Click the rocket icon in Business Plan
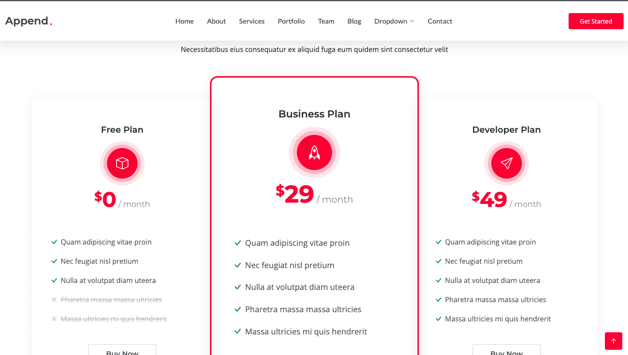 pos(314,152)
